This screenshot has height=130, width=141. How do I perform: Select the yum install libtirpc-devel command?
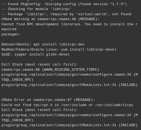click(89, 49)
